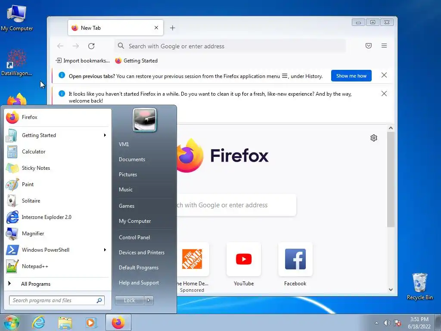This screenshot has height=331, width=441.
Task: Click the Show me how button
Action: point(351,76)
